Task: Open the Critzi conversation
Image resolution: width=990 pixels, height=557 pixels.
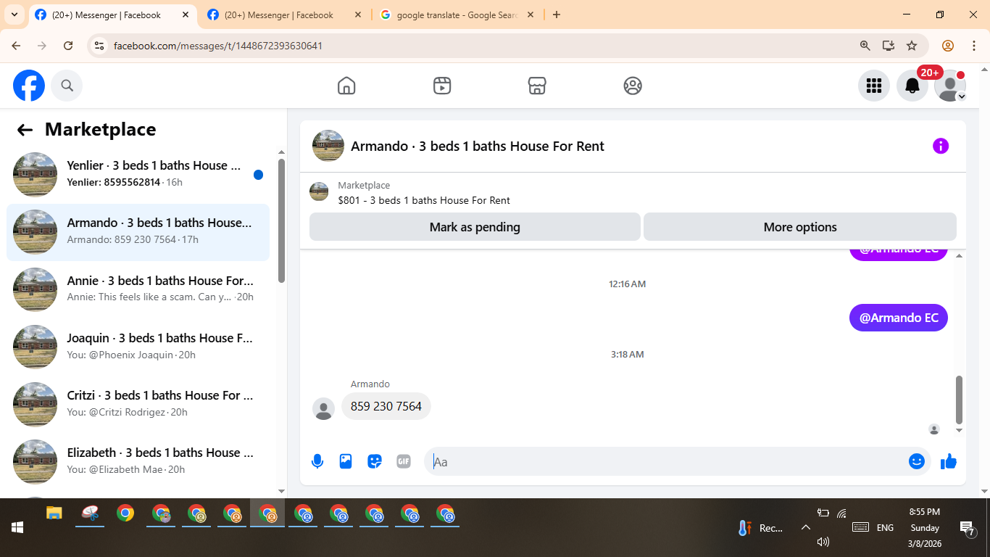Action: coord(138,404)
